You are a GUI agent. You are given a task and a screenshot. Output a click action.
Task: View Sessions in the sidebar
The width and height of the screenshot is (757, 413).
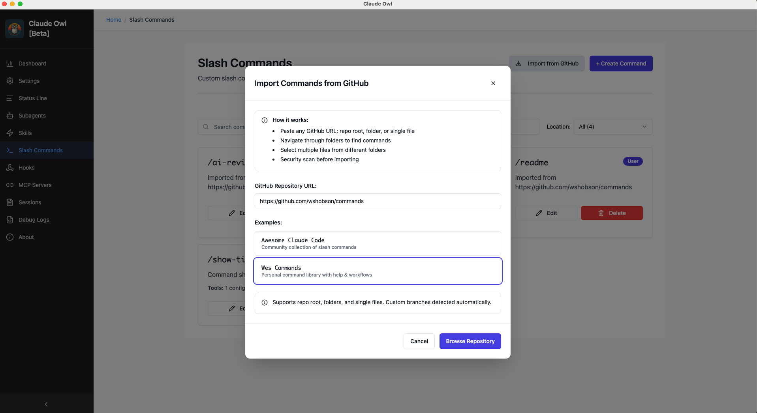(x=29, y=202)
